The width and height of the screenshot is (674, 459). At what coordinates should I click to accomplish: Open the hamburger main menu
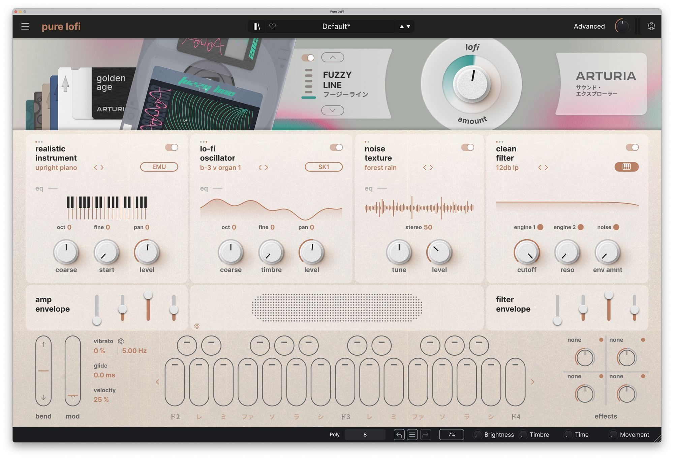click(25, 26)
